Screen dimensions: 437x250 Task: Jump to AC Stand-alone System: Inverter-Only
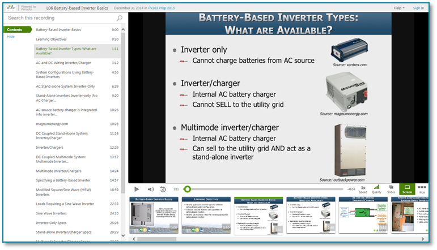coord(77,86)
